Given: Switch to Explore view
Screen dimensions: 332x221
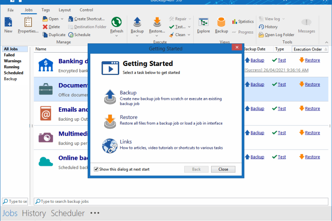Looking at the screenshot, I should tap(203, 25).
